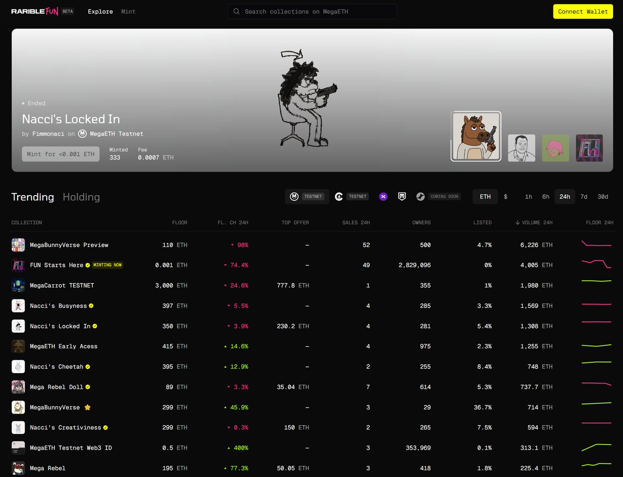This screenshot has width=623, height=477.
Task: Click the star badge next to MegaBunnyVerse
Action: pos(87,407)
